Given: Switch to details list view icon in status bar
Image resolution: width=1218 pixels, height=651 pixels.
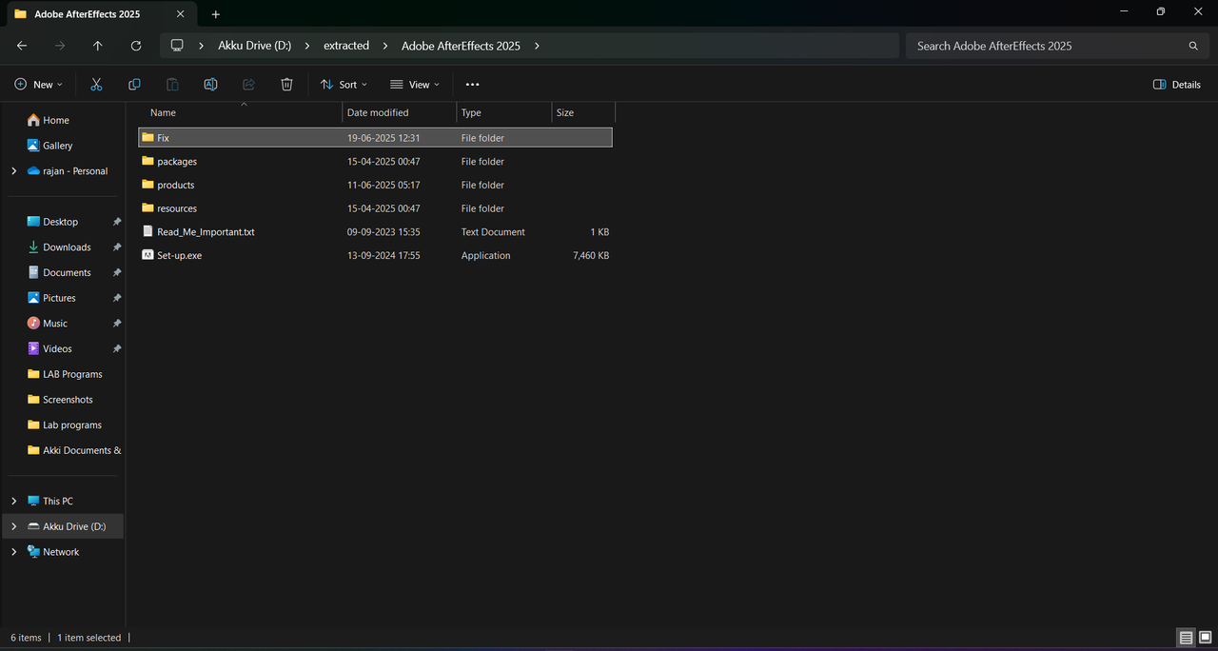Looking at the screenshot, I should coord(1186,638).
